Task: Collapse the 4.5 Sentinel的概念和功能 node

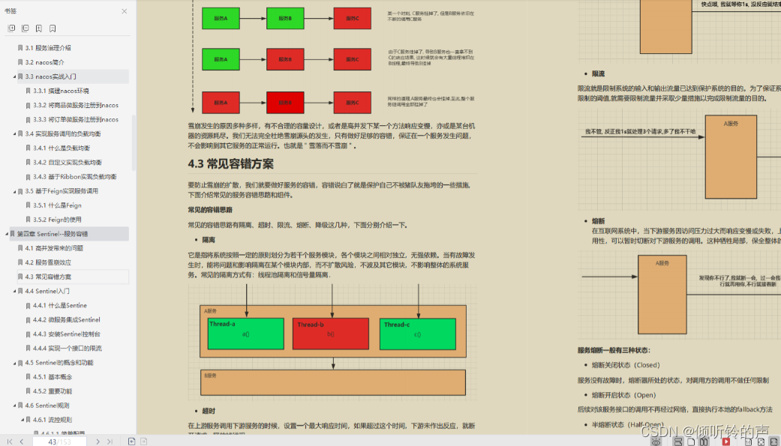Action: pyautogui.click(x=14, y=363)
